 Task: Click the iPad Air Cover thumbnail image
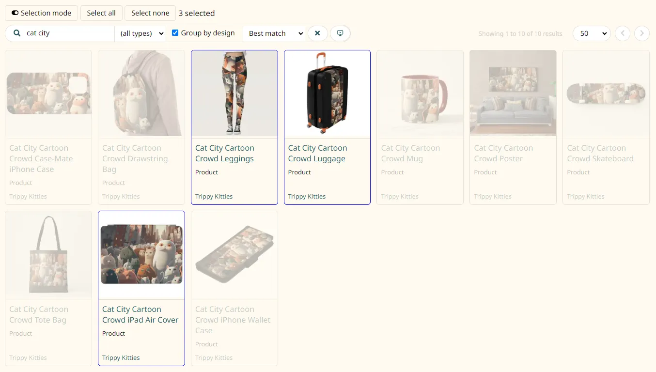click(141, 254)
